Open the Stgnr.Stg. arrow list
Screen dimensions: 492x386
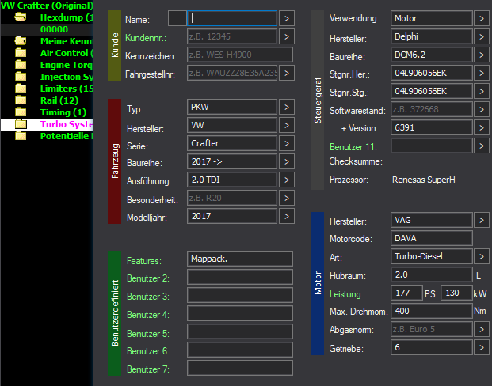click(x=482, y=91)
